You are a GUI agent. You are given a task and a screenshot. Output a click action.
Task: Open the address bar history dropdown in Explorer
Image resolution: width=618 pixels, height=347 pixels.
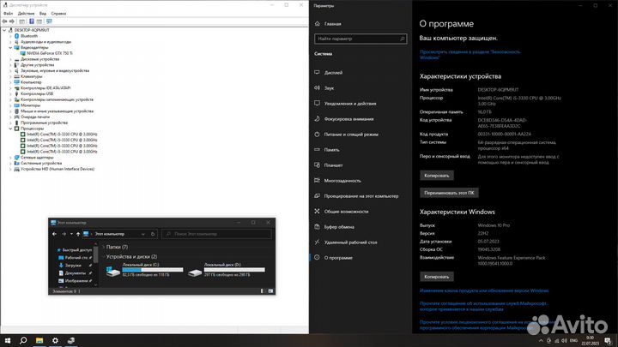click(142, 234)
